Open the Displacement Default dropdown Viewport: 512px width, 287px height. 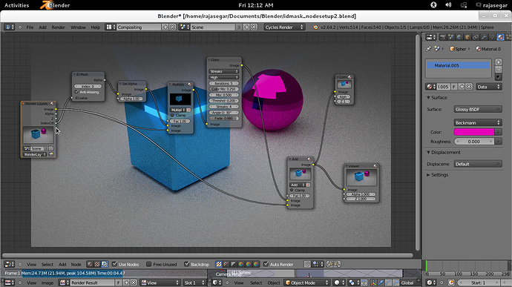pyautogui.click(x=478, y=164)
